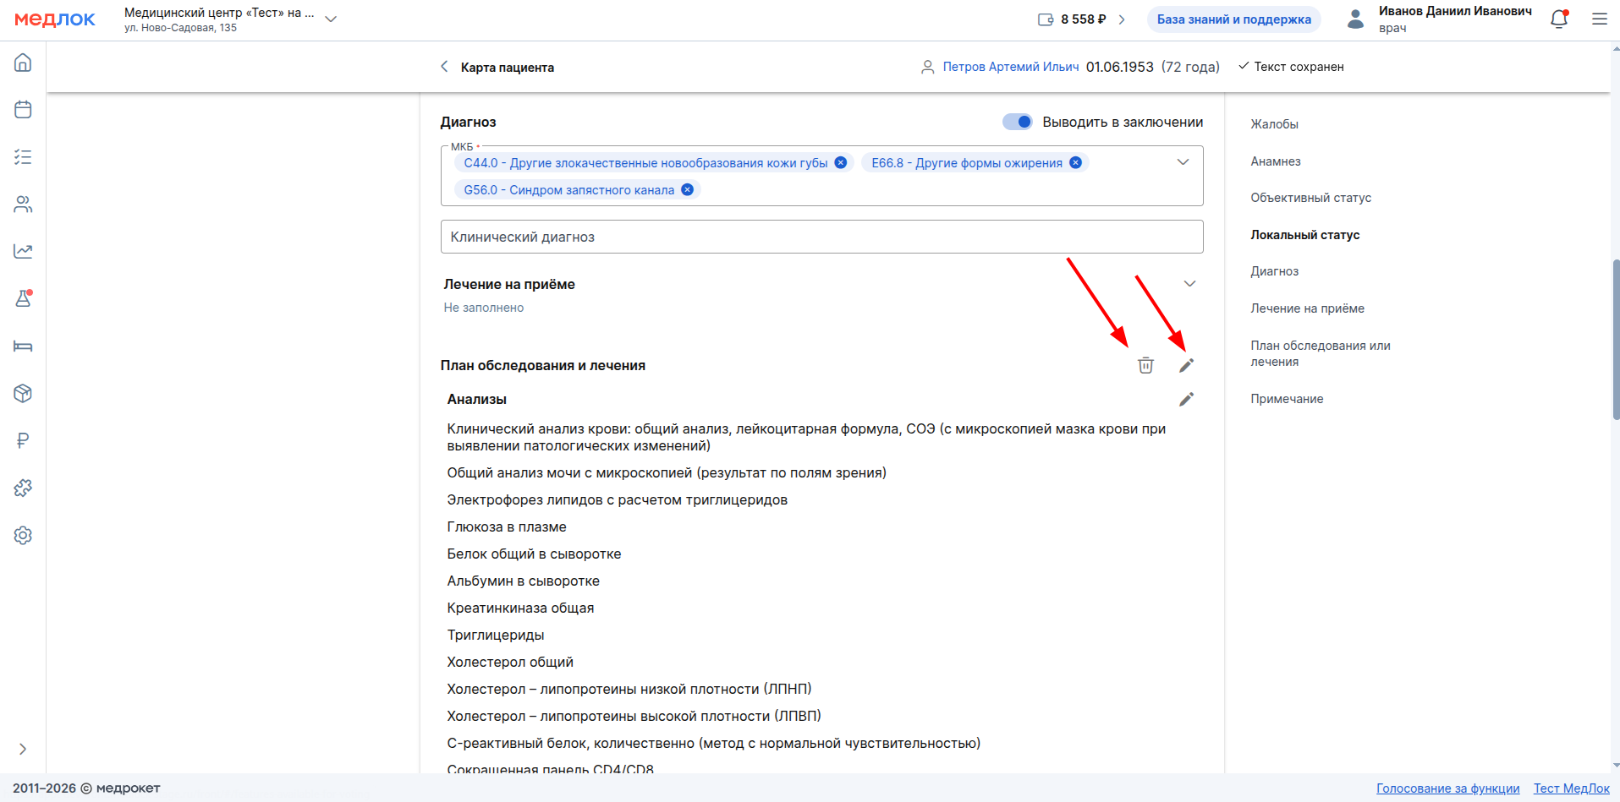Open the settings gear in sidebar
The width and height of the screenshot is (1620, 802).
tap(23, 535)
